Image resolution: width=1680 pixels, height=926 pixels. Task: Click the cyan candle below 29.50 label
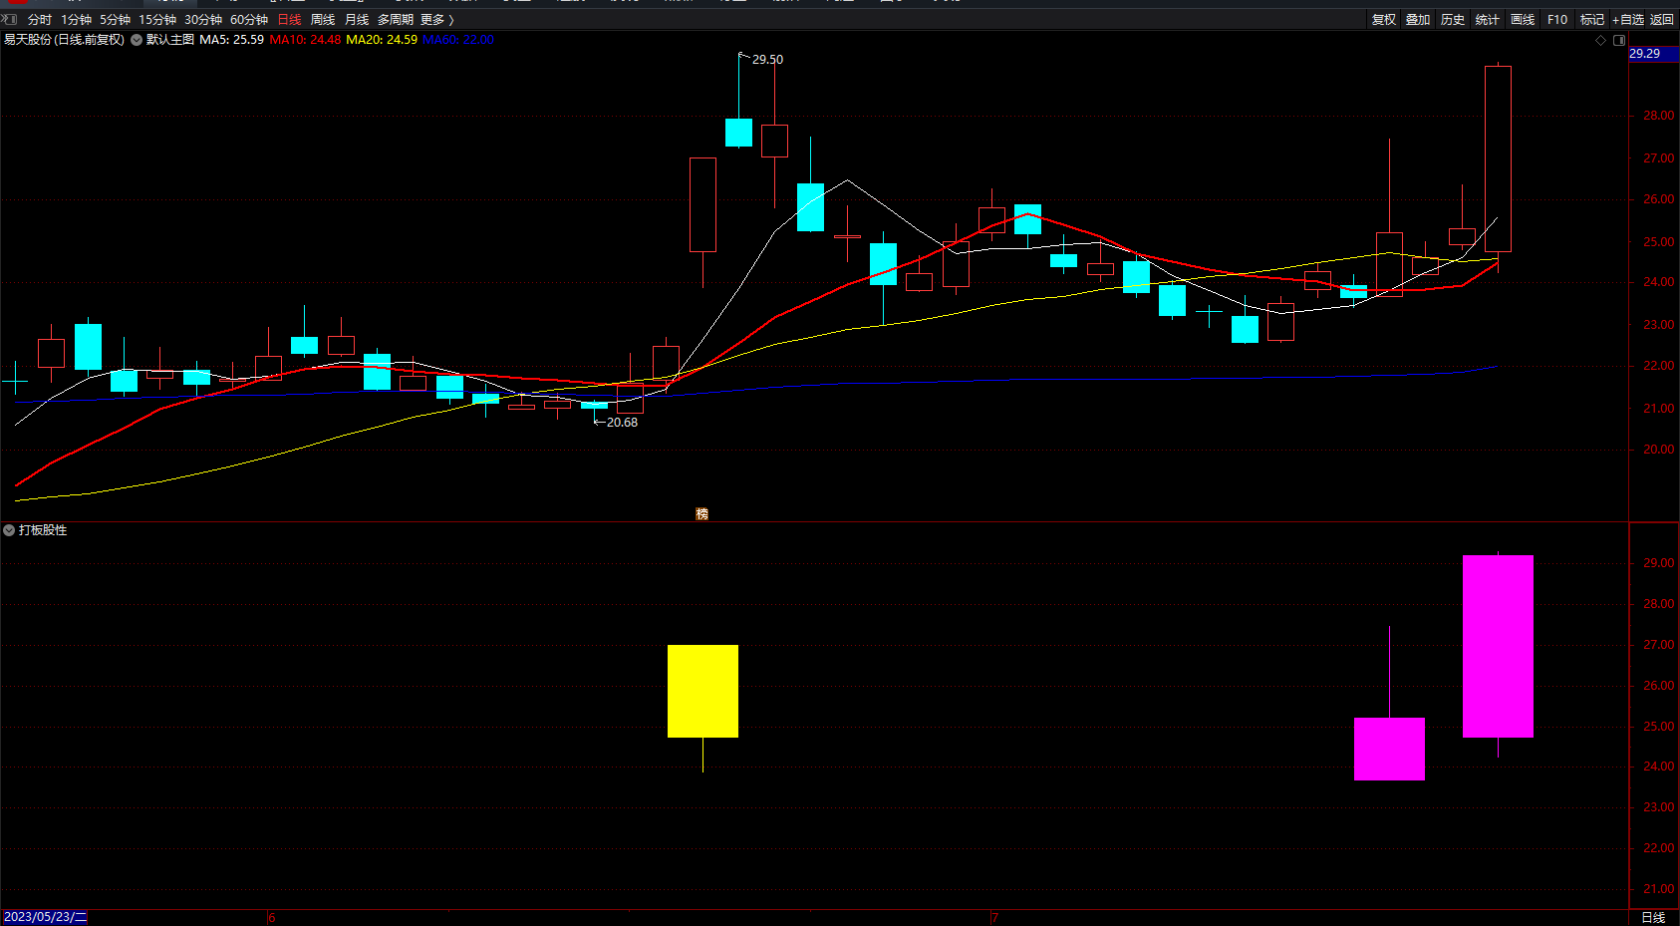[x=738, y=133]
